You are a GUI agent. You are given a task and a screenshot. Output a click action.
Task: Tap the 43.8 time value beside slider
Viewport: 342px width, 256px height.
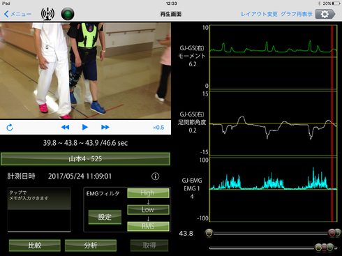(186, 234)
